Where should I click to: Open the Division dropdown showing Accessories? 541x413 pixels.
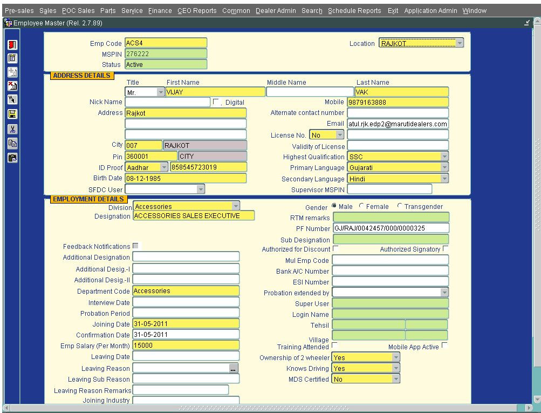coord(235,206)
